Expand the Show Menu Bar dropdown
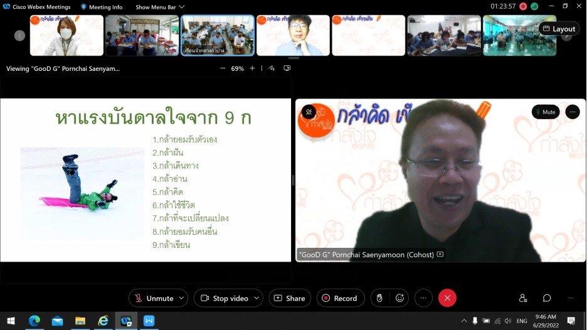 160,7
